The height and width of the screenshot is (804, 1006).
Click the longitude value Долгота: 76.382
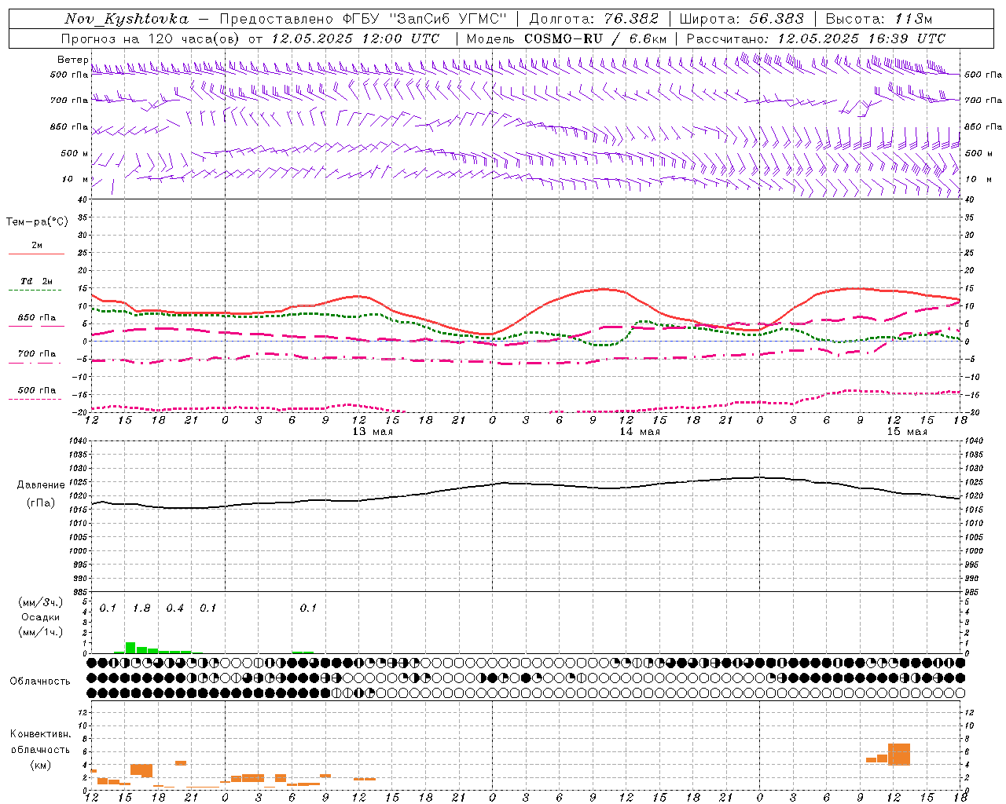coord(594,19)
